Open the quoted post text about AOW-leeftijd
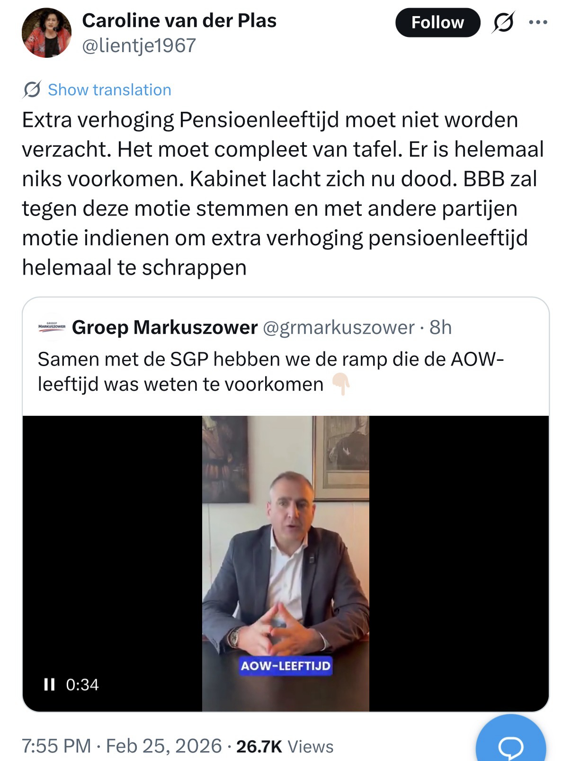 coord(270,371)
